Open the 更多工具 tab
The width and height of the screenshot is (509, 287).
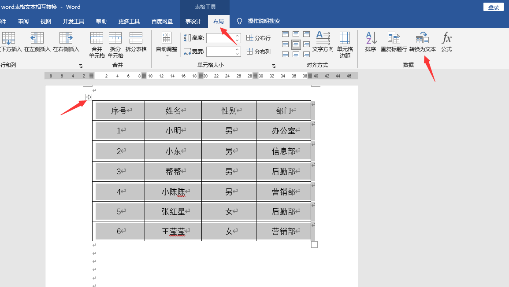pos(129,22)
